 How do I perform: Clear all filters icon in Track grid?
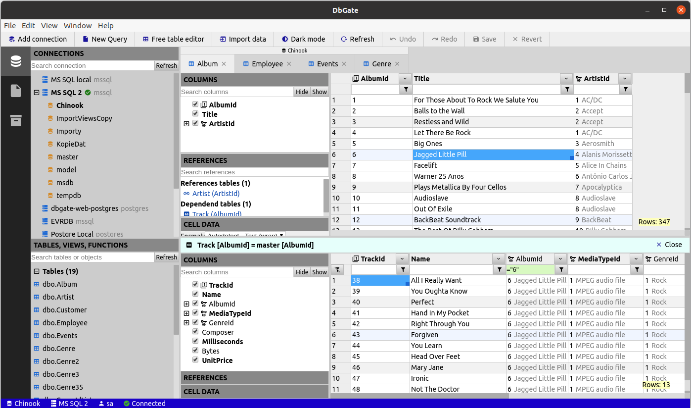337,269
